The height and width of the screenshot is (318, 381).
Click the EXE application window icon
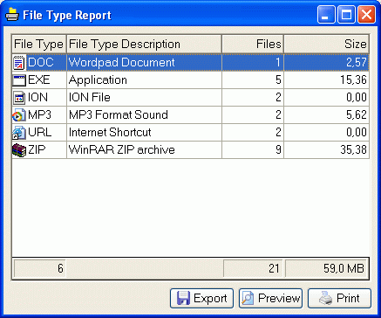[19, 80]
